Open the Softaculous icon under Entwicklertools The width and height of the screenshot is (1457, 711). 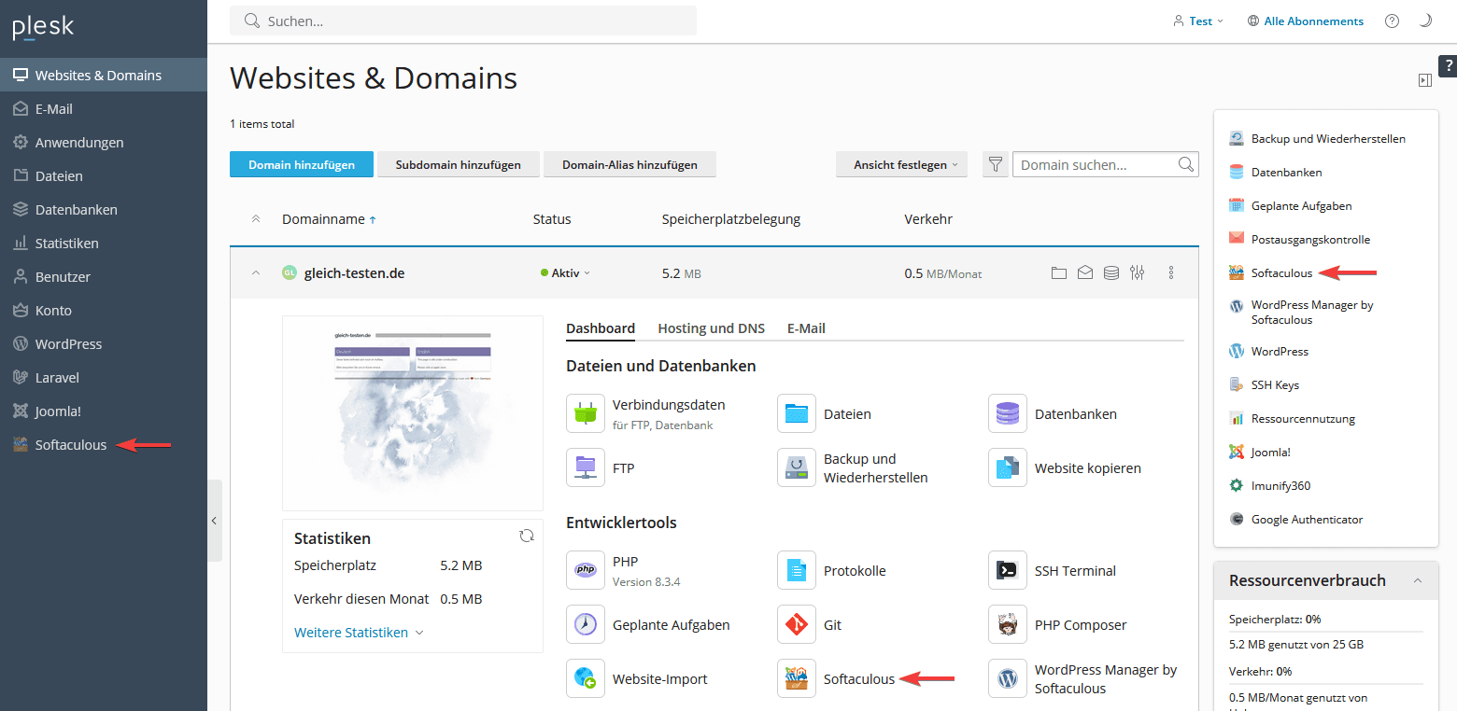point(796,678)
